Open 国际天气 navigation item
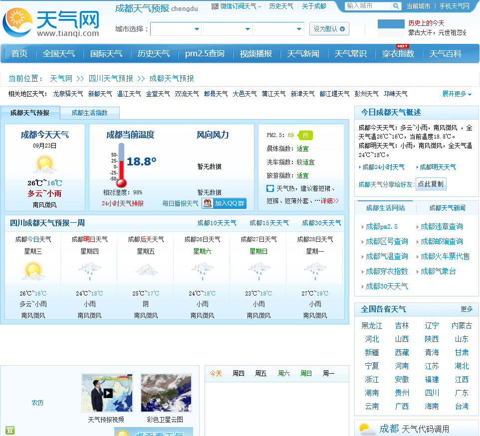The image size is (480, 436). click(x=106, y=54)
